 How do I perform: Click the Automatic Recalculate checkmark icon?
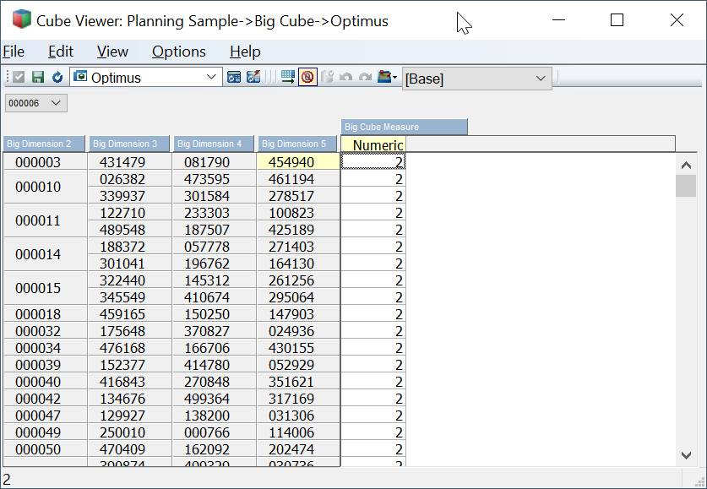click(x=19, y=78)
